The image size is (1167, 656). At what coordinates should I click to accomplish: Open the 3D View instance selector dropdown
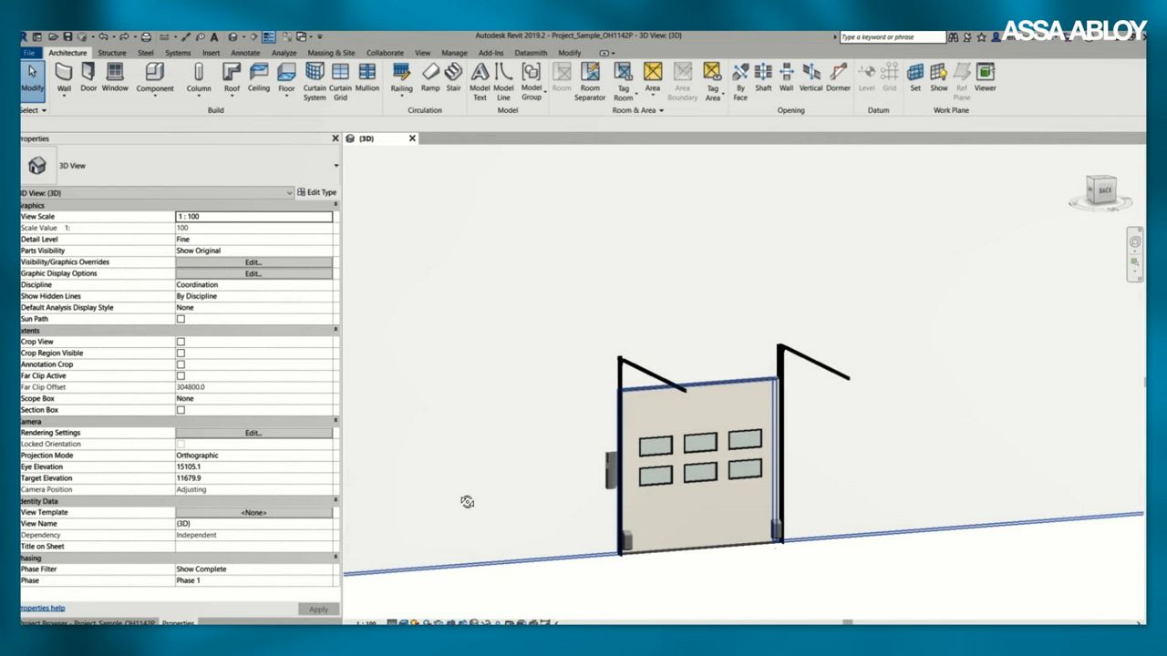point(289,193)
